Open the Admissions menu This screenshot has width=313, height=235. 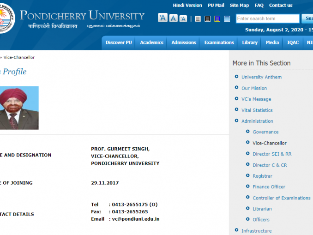[x=184, y=42]
